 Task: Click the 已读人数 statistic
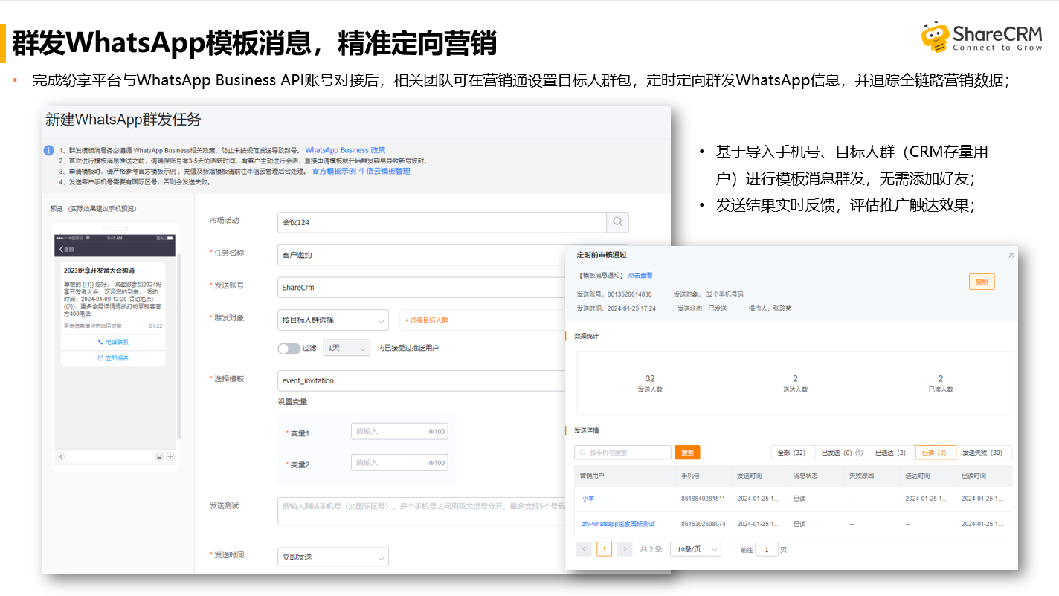(941, 383)
